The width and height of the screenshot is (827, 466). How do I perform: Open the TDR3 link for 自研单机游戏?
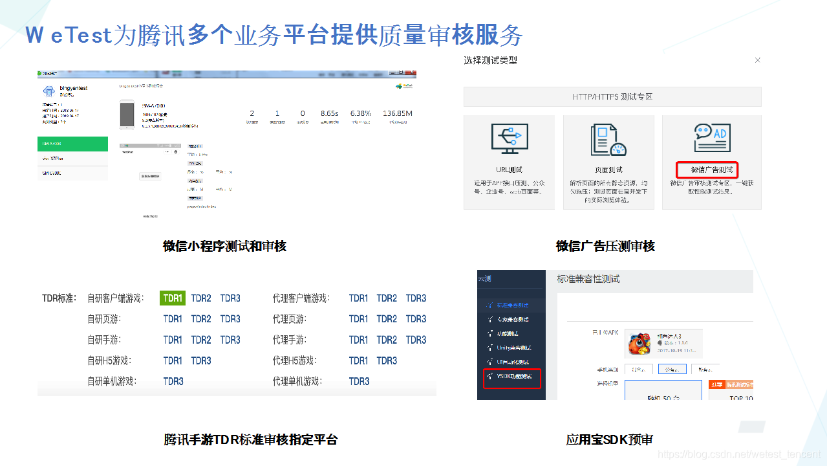172,381
